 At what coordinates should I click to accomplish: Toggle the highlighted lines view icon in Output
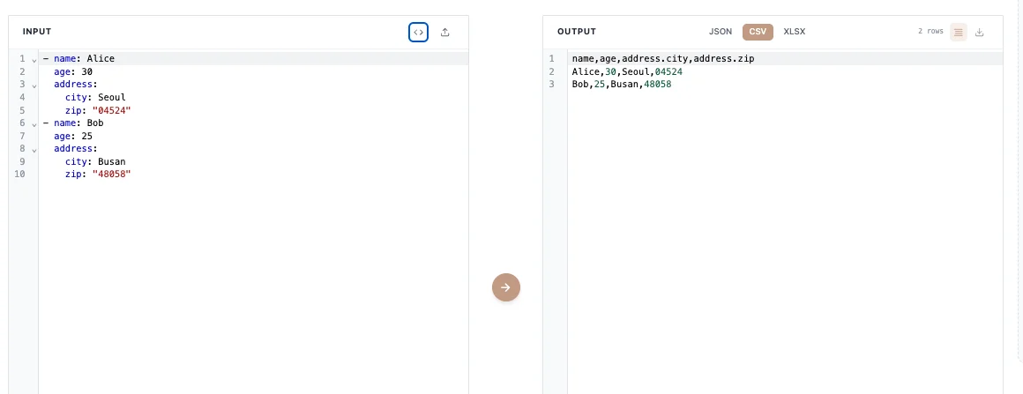coord(959,32)
